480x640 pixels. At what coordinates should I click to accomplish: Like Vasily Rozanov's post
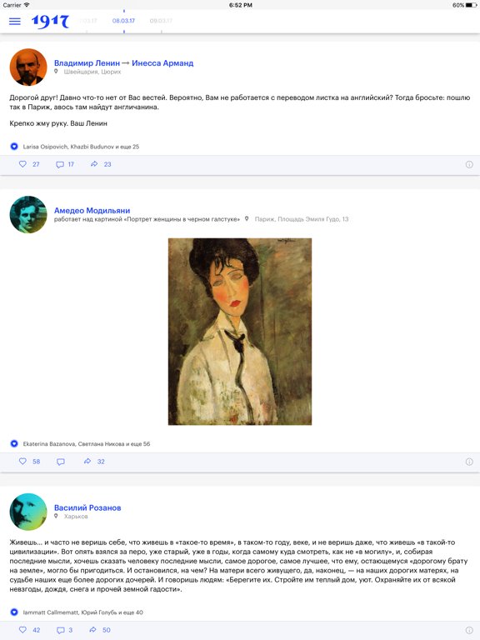(22, 630)
